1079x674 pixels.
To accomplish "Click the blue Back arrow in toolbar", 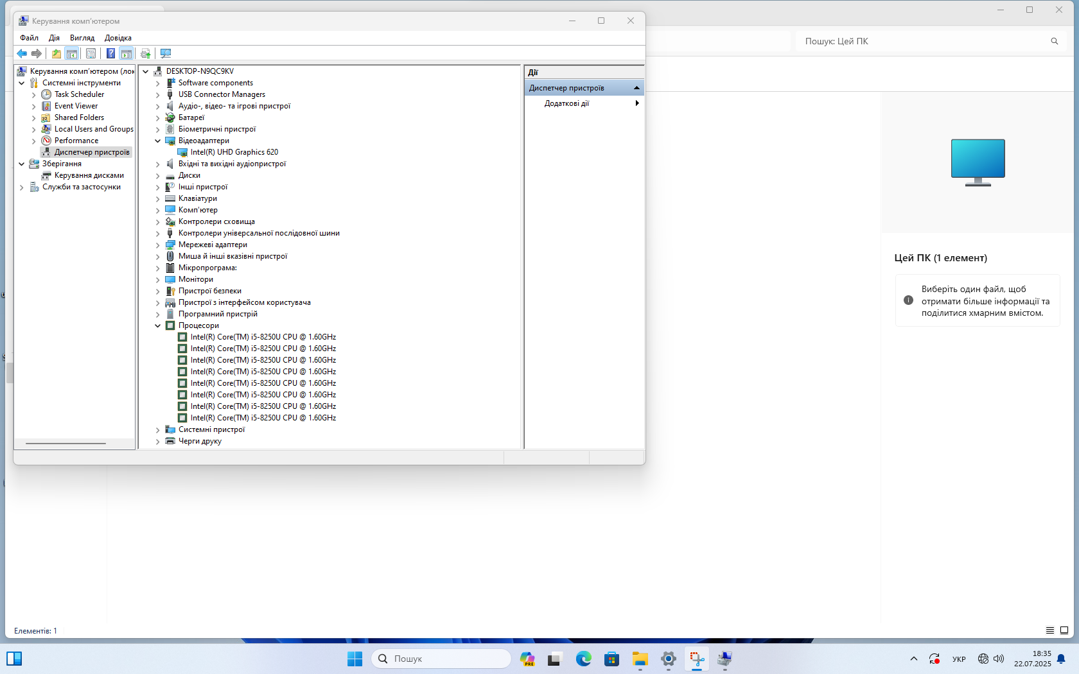I will click(x=22, y=53).
